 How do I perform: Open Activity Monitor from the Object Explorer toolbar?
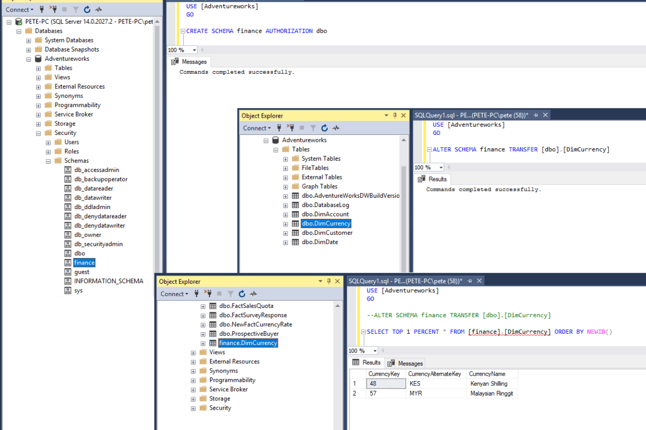coord(99,9)
